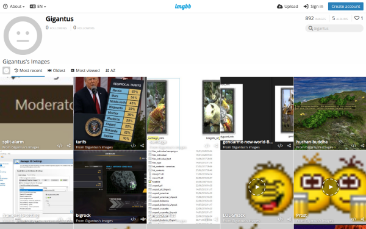The height and width of the screenshot is (229, 366).
Task: Play the LOL-Smack animation
Action: (x=257, y=187)
